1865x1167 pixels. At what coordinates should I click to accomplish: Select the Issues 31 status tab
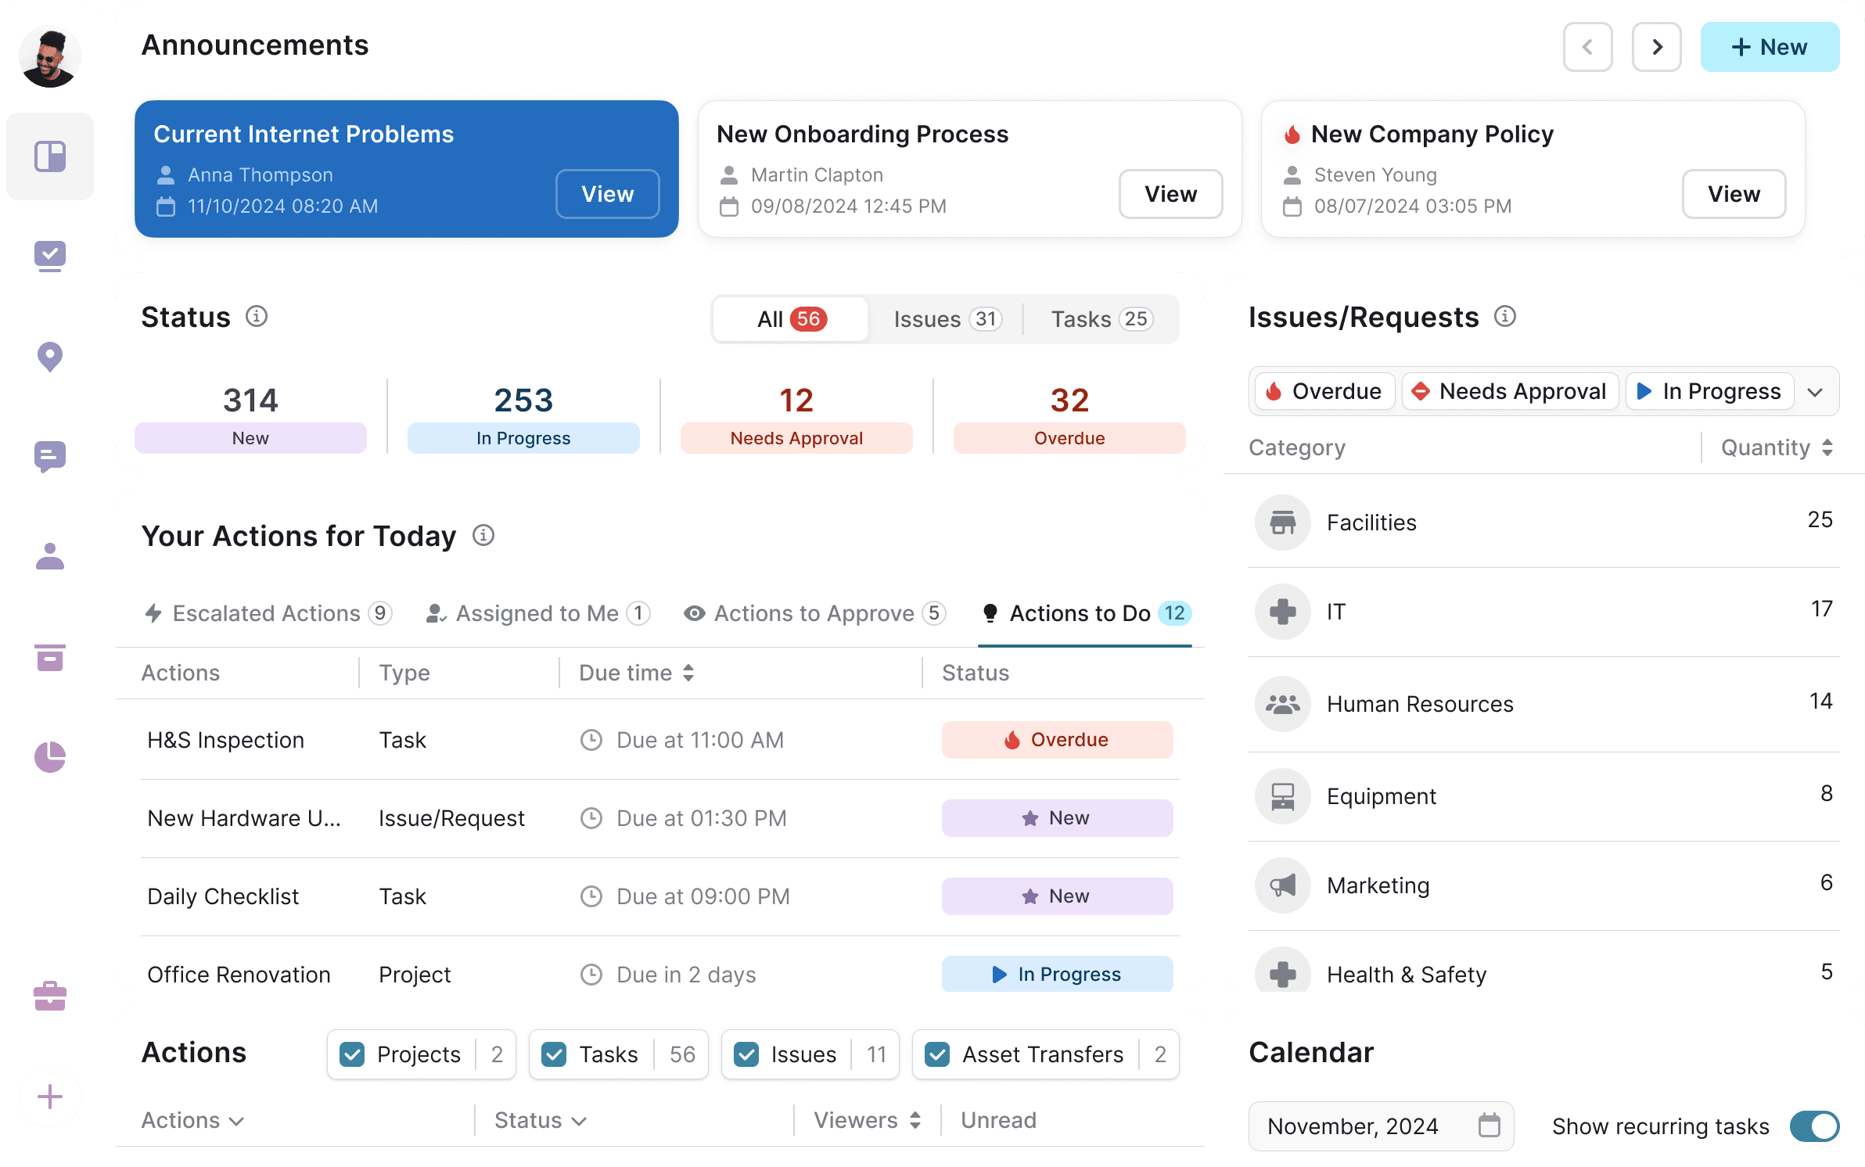(947, 319)
